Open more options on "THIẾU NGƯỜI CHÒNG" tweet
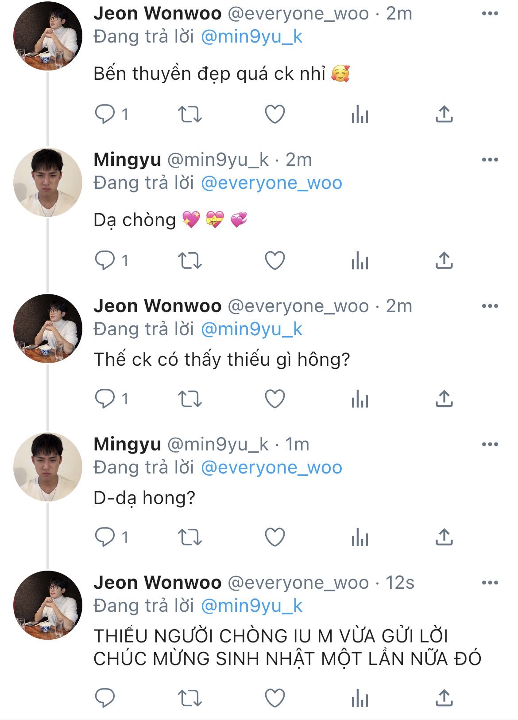 [x=490, y=583]
